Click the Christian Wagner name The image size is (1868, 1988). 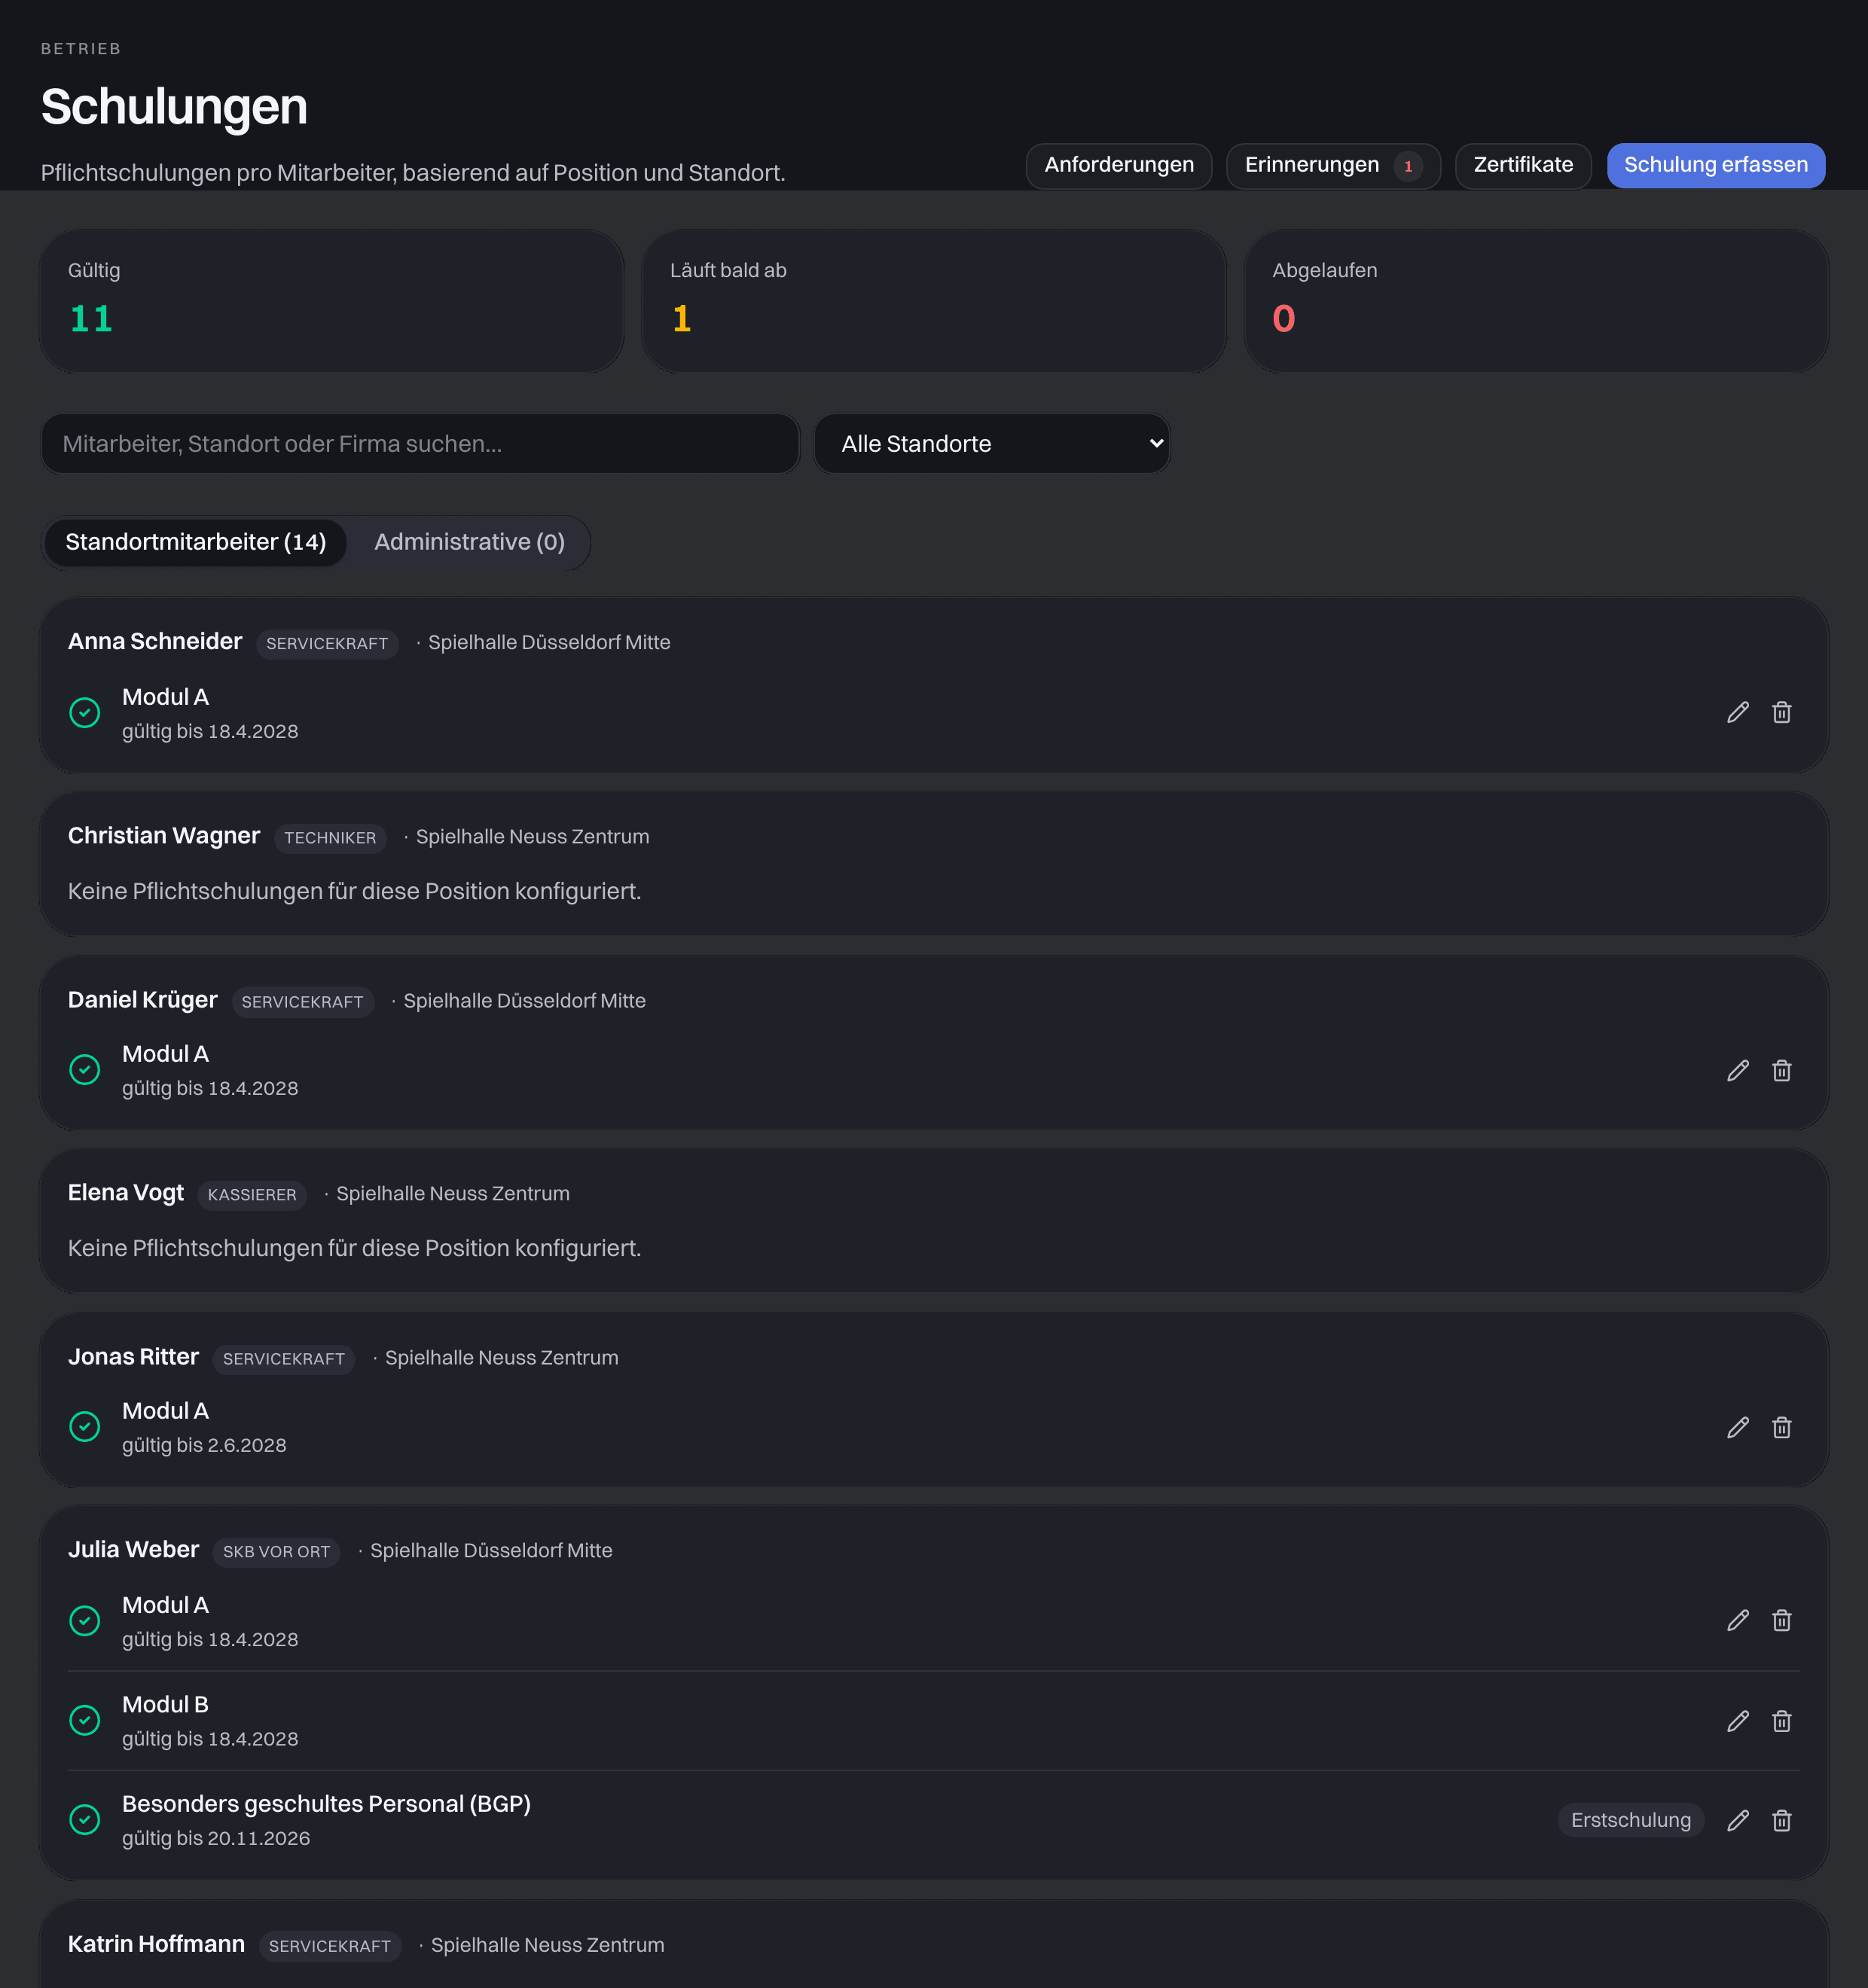tap(164, 835)
